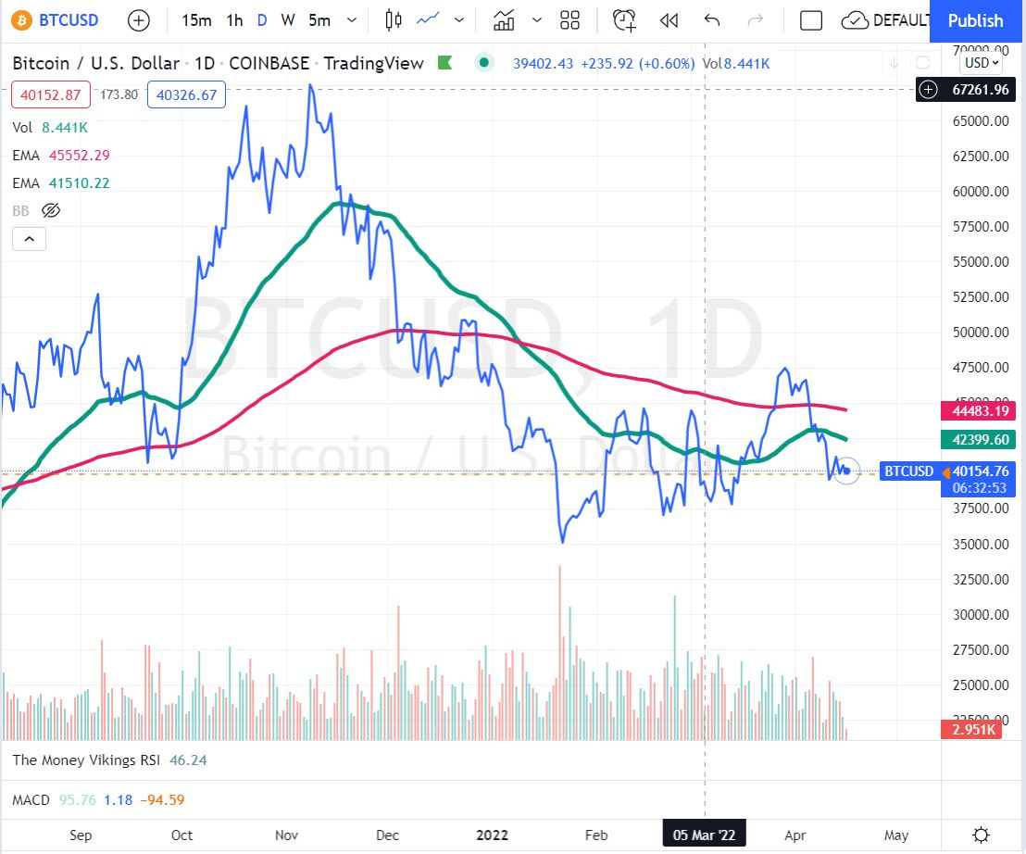Switch to the 1h timeframe
The height and width of the screenshot is (854, 1026).
tap(234, 21)
